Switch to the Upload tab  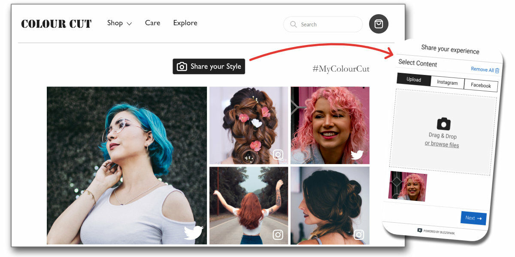(414, 80)
